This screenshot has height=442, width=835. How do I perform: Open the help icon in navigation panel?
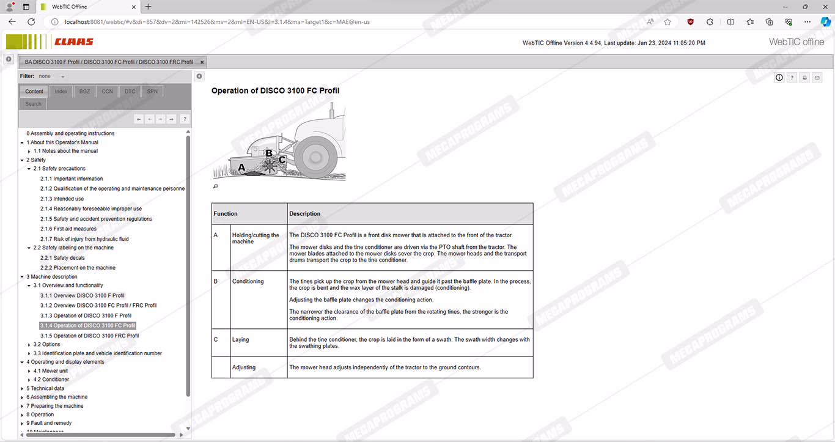[184, 119]
